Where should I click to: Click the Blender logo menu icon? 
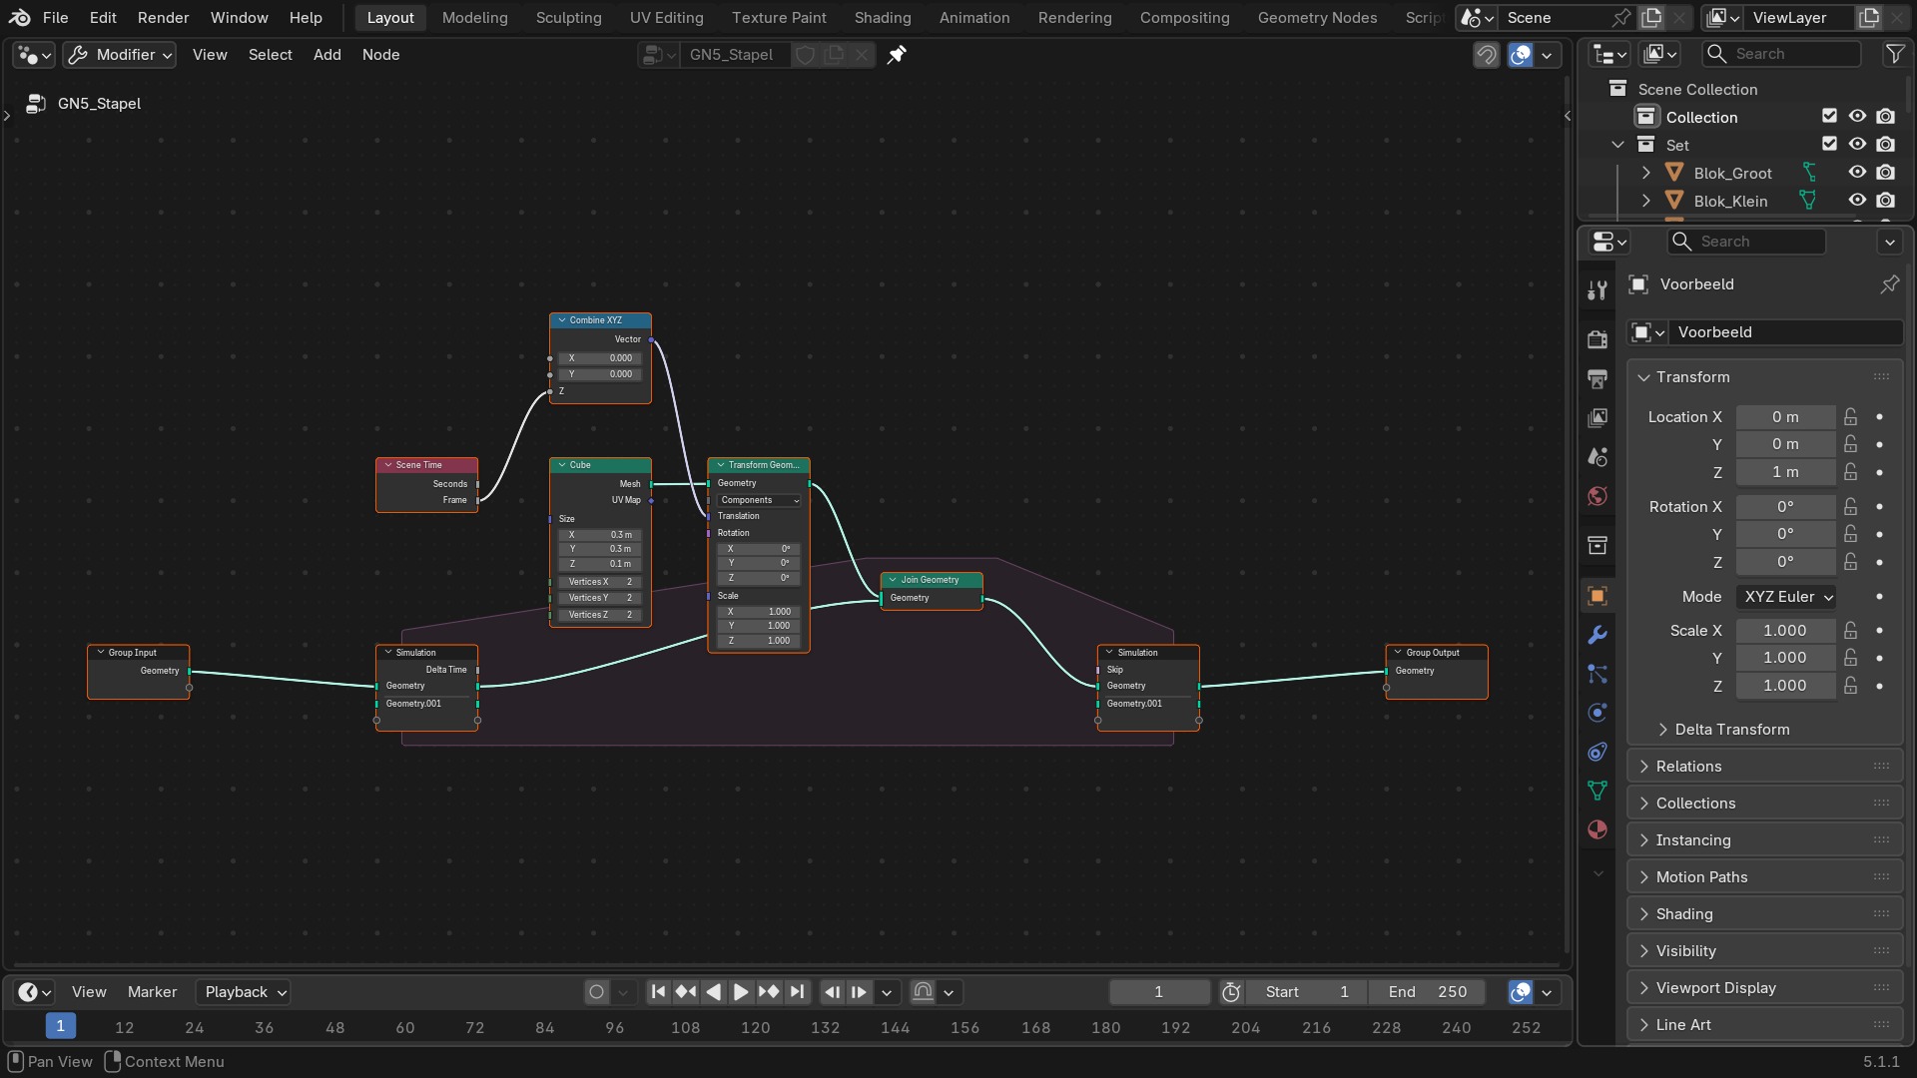[20, 17]
